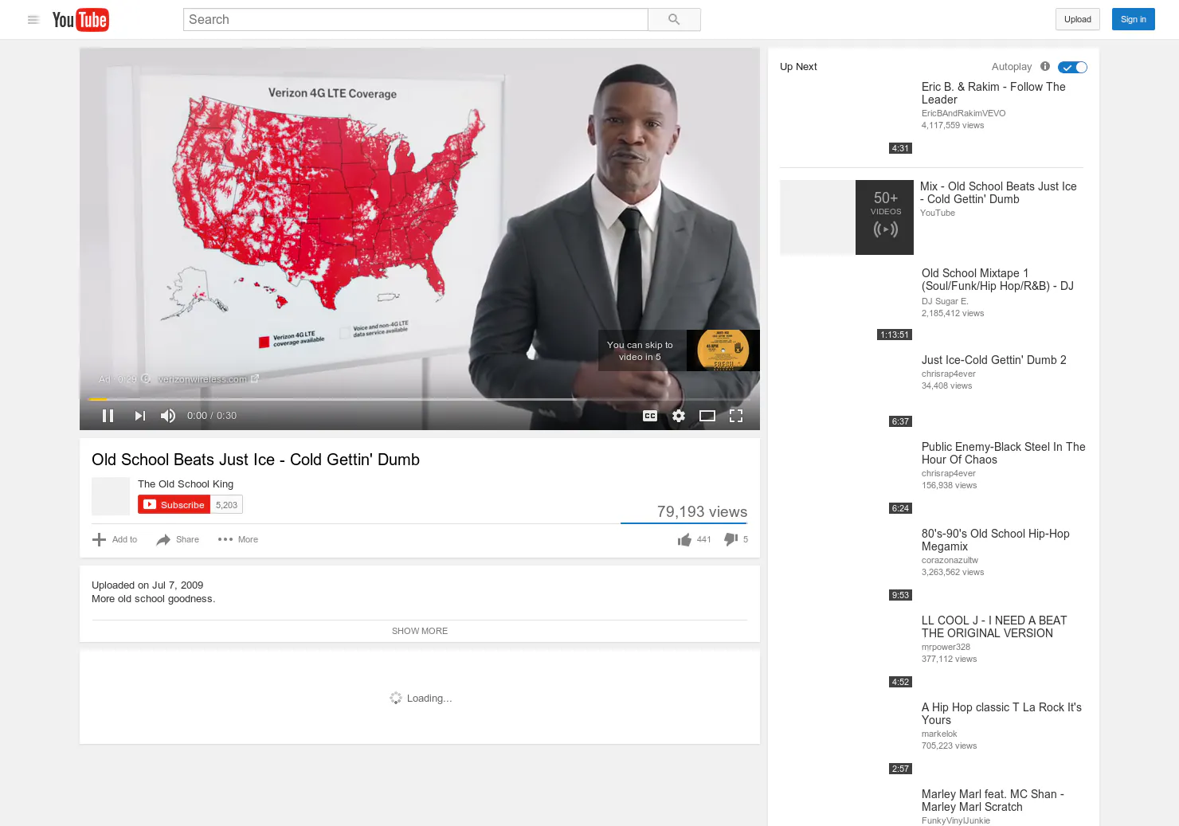Open The Old School King channel avatar
Viewport: 1179px width, 826px height.
click(111, 496)
